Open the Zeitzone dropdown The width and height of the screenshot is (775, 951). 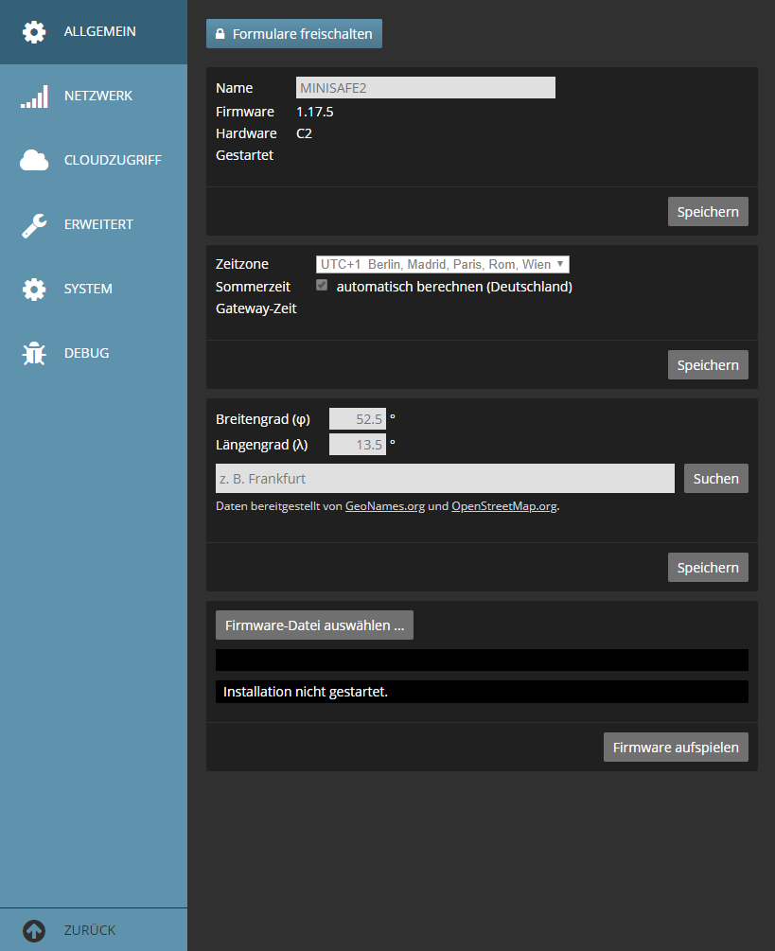coord(442,264)
